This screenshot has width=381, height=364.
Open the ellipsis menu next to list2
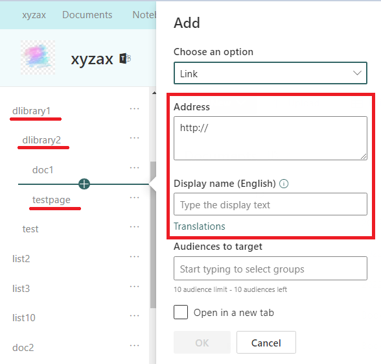pyautogui.click(x=134, y=257)
